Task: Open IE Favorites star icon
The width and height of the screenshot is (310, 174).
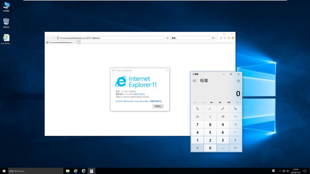Action: (x=225, y=38)
